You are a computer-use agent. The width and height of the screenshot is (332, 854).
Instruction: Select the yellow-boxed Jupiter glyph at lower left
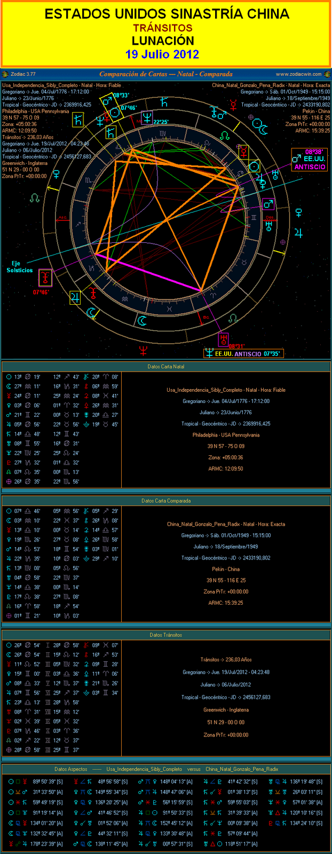click(76, 297)
